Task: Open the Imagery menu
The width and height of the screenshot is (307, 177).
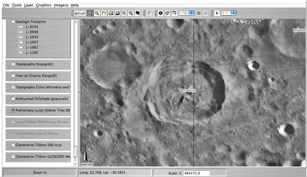Action: click(x=61, y=5)
